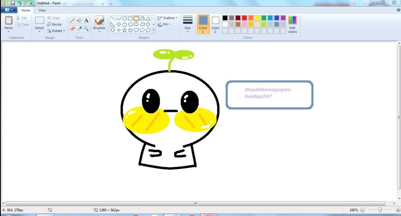Viewport: 401px width, 216px height.
Task: Open the Select dropdown arrow
Action: click(x=39, y=31)
